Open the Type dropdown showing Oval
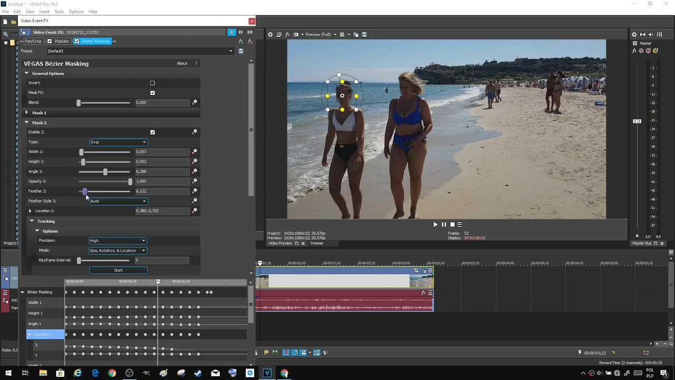The image size is (675, 380). click(x=118, y=142)
